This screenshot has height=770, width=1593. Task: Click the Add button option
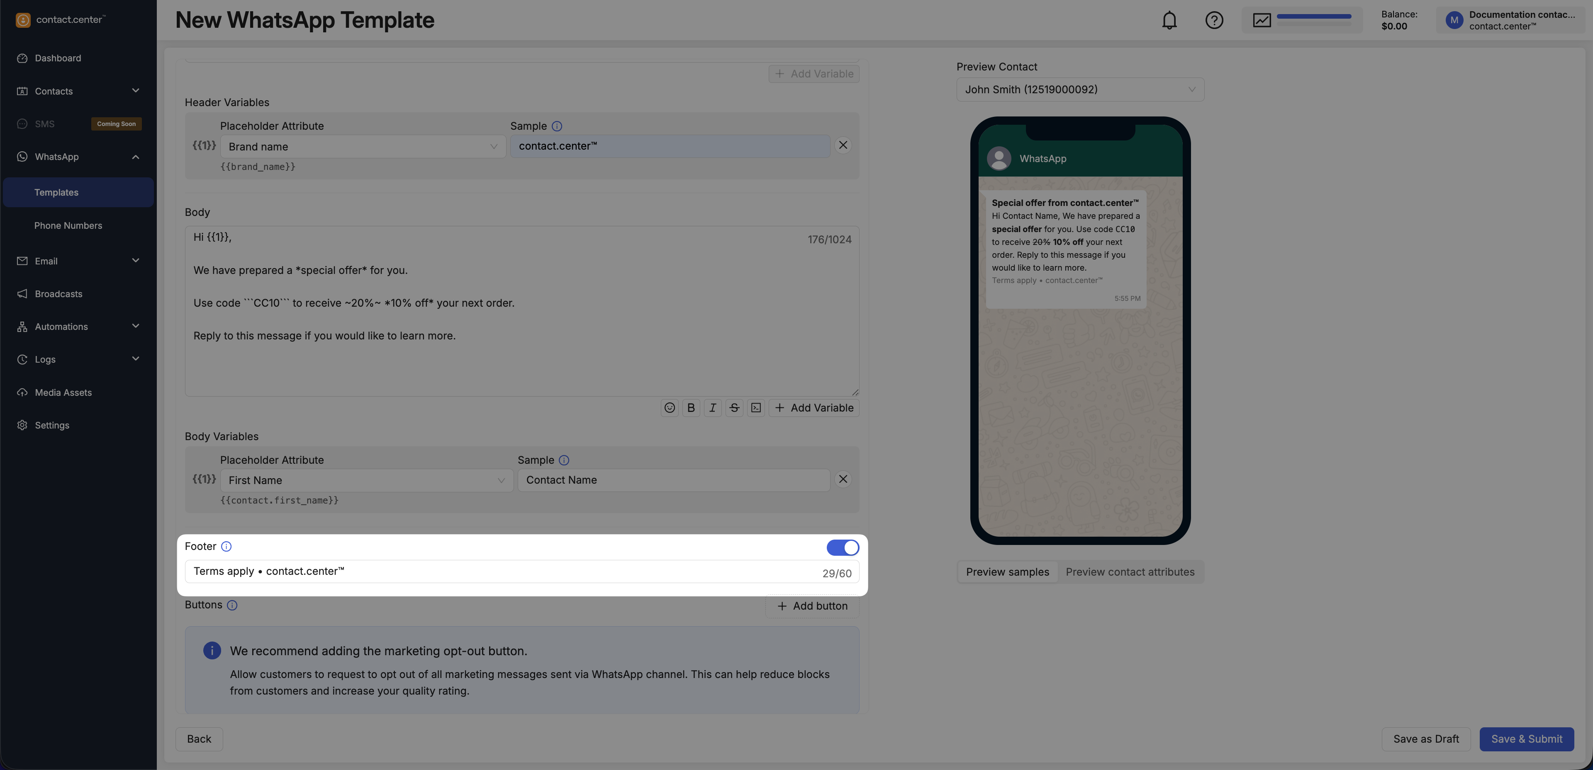[x=812, y=606]
